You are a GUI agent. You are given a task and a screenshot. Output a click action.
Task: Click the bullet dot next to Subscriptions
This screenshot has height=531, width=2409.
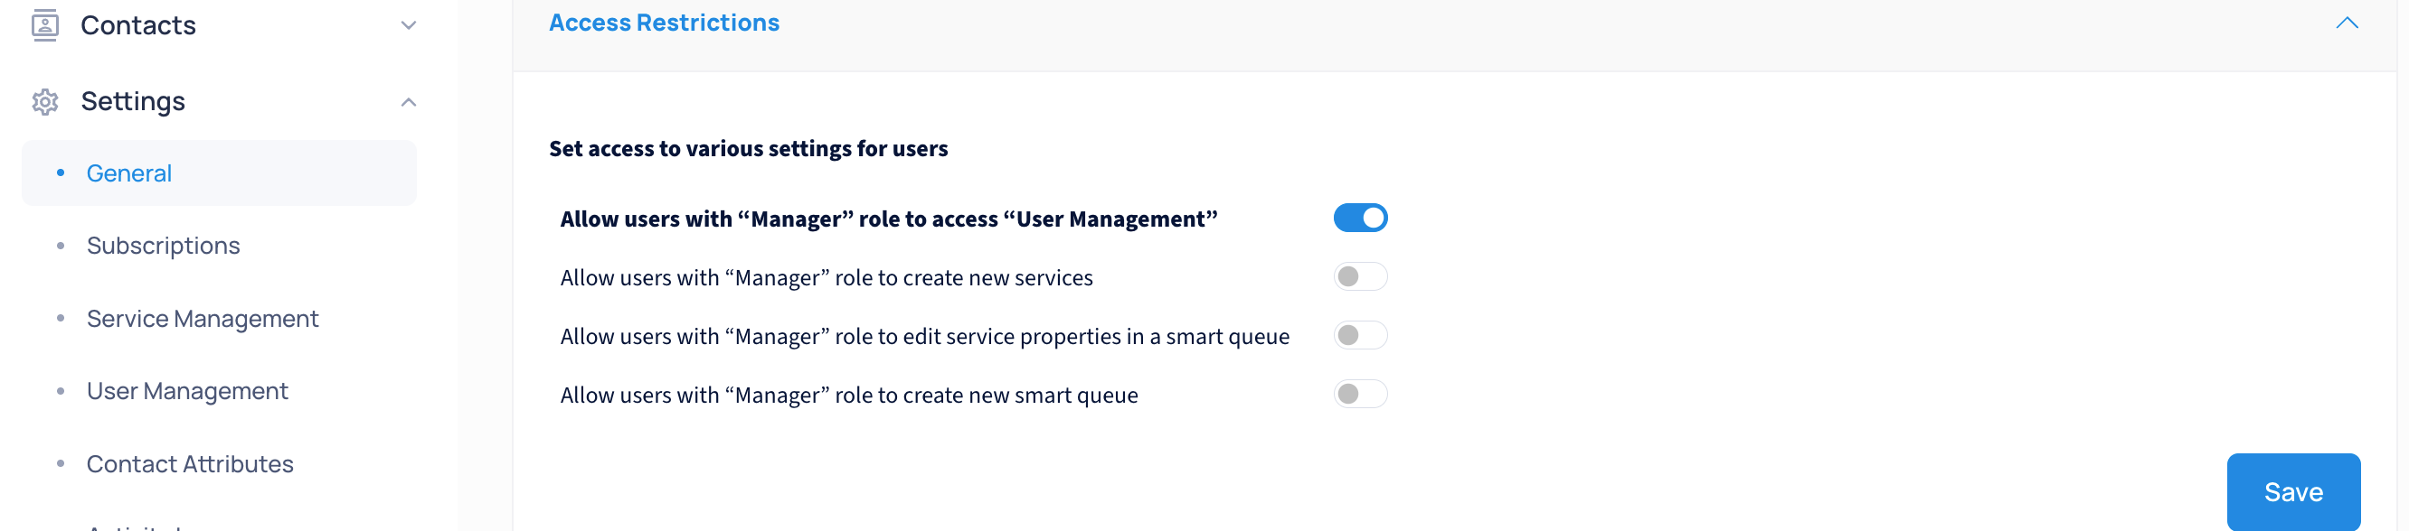pyautogui.click(x=61, y=246)
